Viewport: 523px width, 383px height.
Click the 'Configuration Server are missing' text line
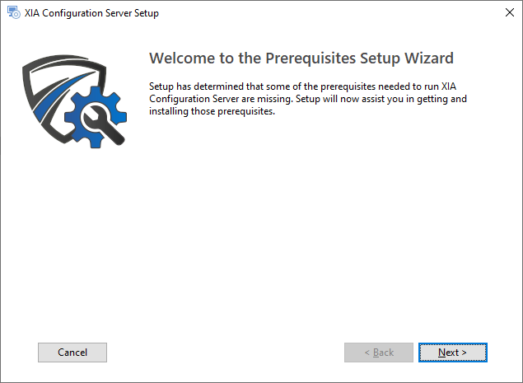(x=308, y=99)
